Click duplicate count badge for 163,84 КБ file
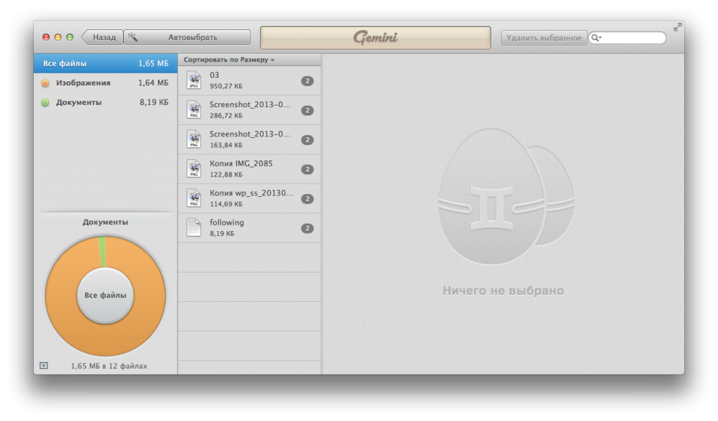 point(307,140)
